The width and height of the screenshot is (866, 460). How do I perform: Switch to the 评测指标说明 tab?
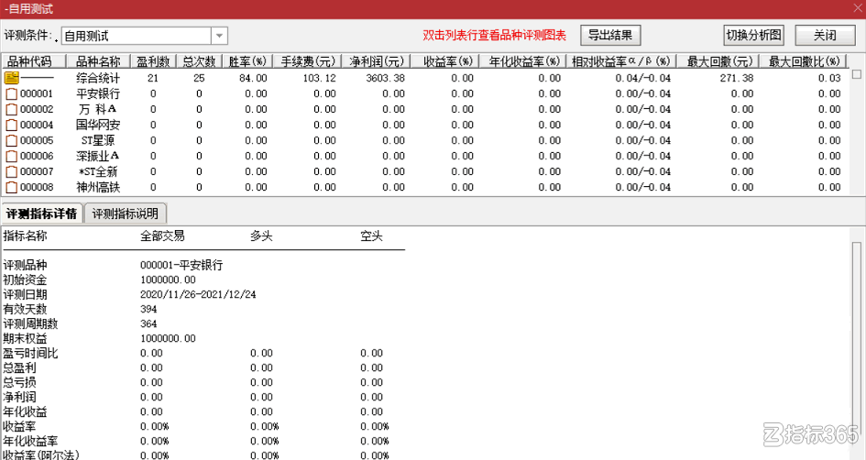click(x=125, y=214)
